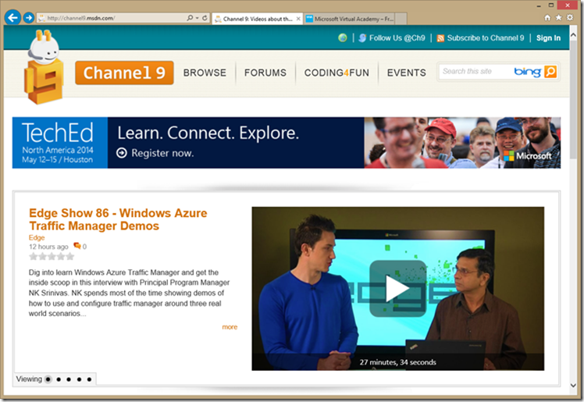Go forward with the browser forward arrow
584x402 pixels.
click(29, 17)
